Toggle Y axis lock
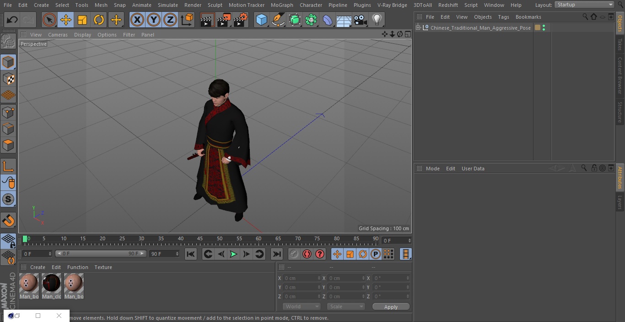Image resolution: width=625 pixels, height=322 pixels. tap(154, 20)
